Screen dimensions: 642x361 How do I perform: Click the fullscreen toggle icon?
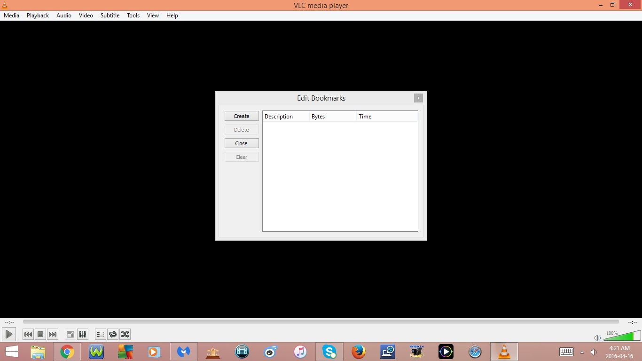click(70, 334)
